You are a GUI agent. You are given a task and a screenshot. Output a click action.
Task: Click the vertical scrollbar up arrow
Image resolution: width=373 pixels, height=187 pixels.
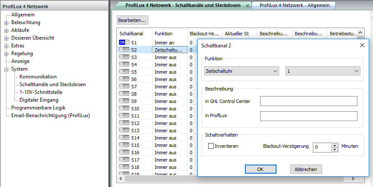tap(360, 33)
